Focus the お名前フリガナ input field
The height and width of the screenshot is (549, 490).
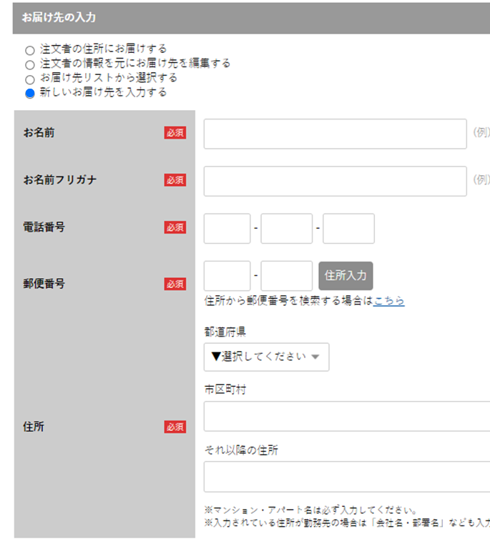tap(335, 181)
